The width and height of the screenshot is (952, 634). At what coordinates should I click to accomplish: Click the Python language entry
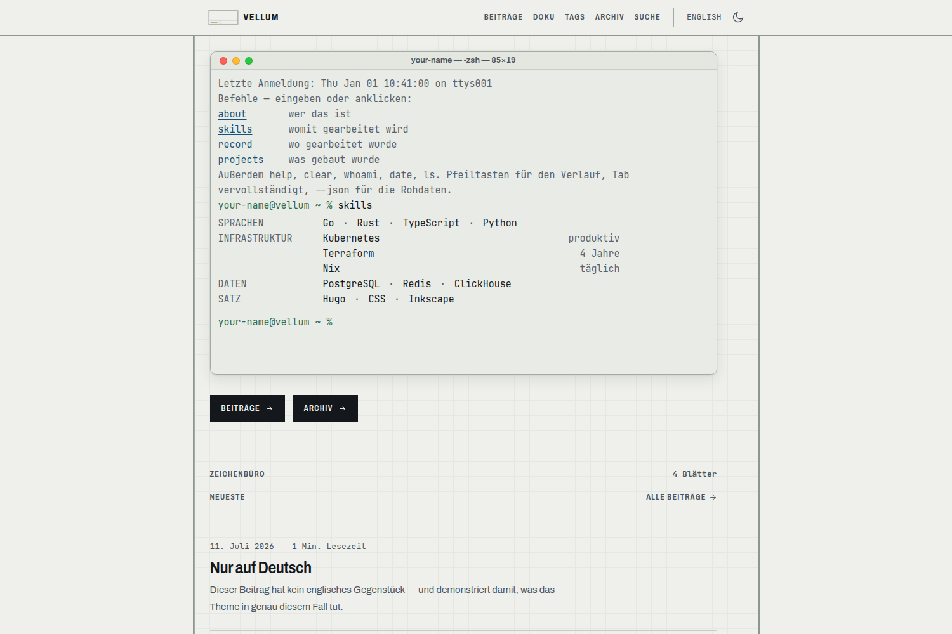pos(499,223)
